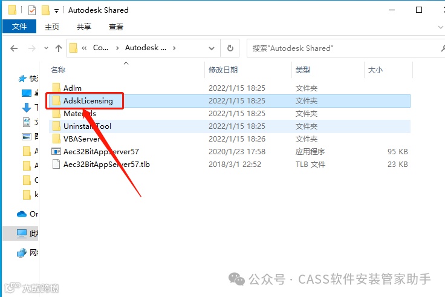
Task: Select the 2018/3/1 22:52 date cell
Action: [x=235, y=164]
